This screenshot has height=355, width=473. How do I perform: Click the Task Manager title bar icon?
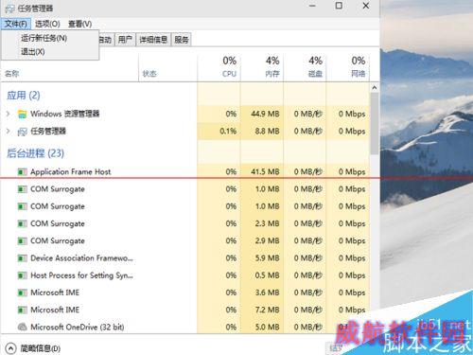(x=10, y=9)
